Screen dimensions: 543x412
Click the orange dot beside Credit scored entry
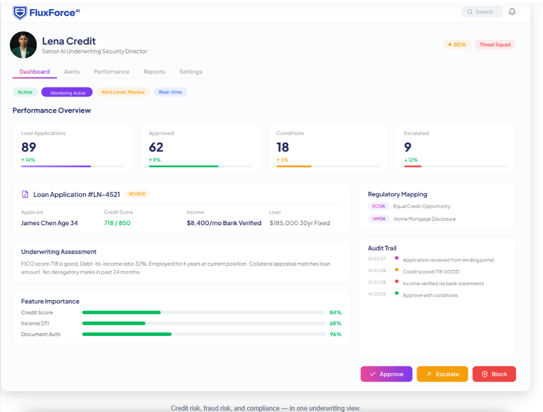pyautogui.click(x=397, y=269)
